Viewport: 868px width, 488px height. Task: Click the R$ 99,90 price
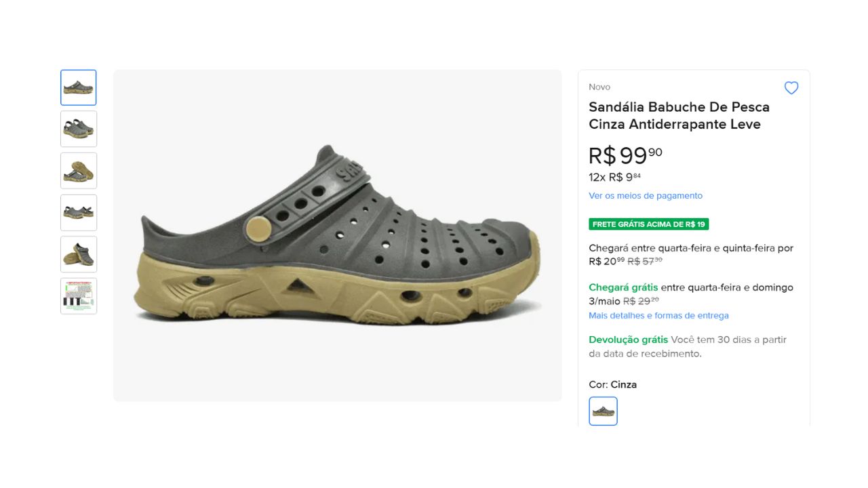625,155
